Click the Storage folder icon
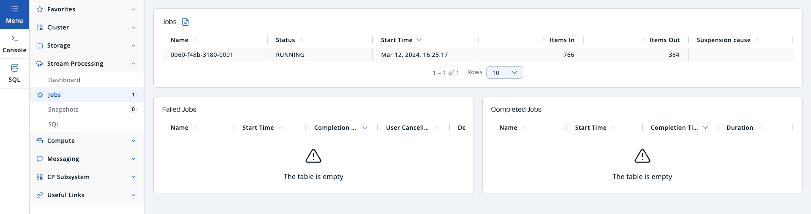 [40, 45]
